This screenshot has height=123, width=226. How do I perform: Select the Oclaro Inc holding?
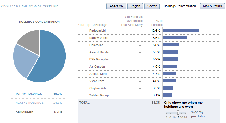[97, 45]
